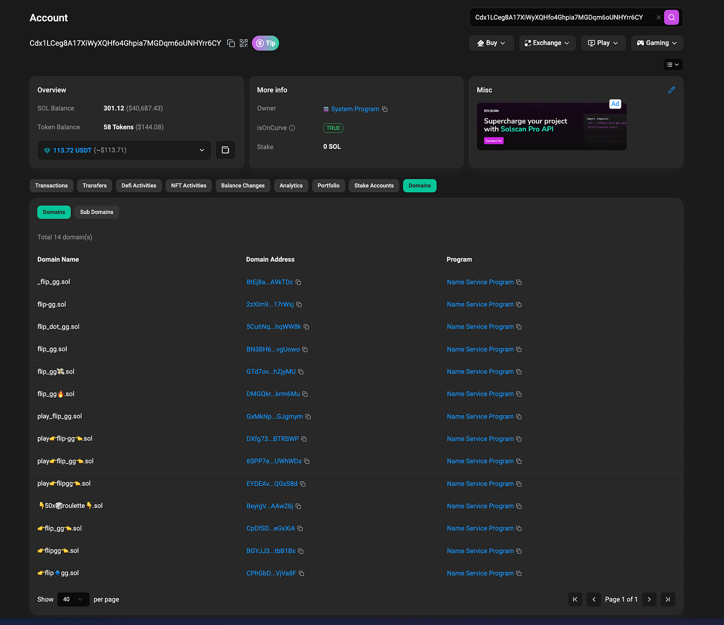This screenshot has width=724, height=625.
Task: Expand the 113.72 USDT token dropdown
Action: click(x=124, y=150)
